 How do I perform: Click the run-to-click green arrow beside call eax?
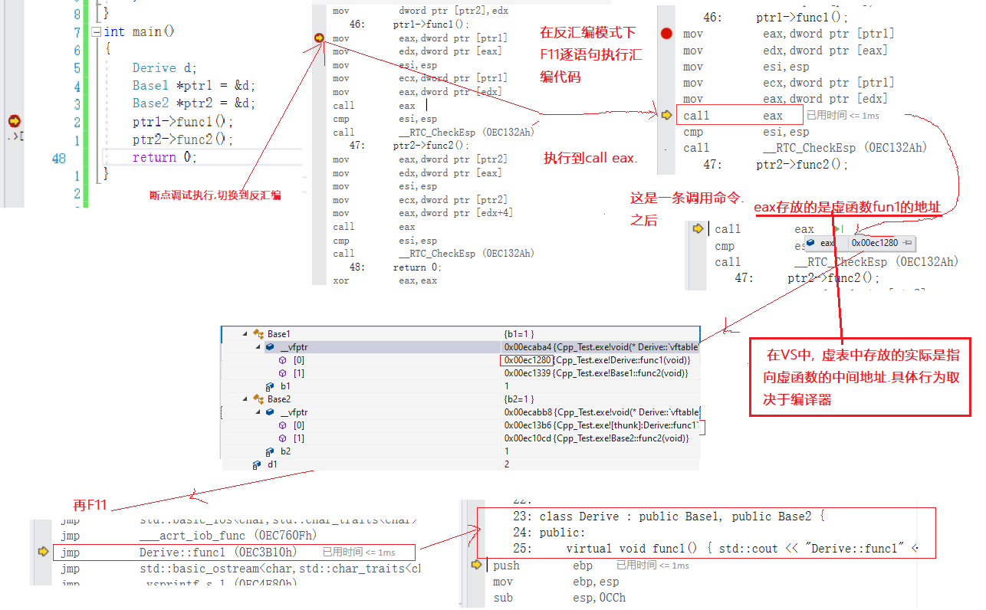(838, 229)
